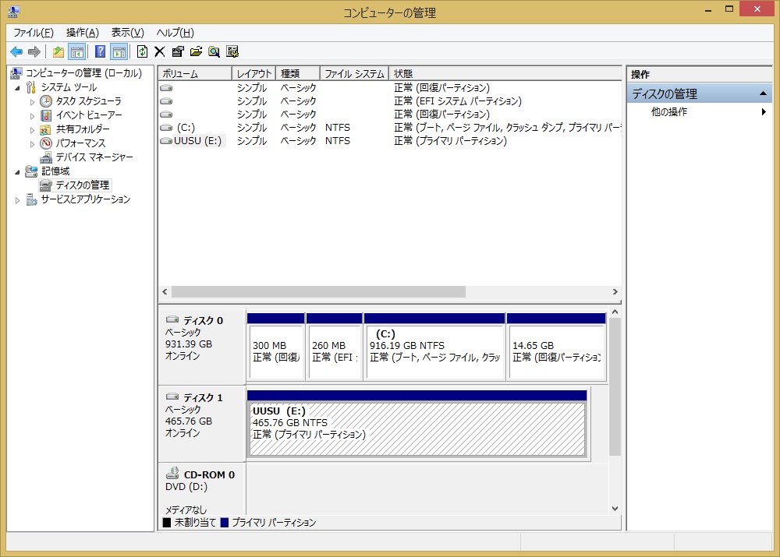Click the イベント ビューアー icon in tree
This screenshot has width=780, height=557.
46,115
